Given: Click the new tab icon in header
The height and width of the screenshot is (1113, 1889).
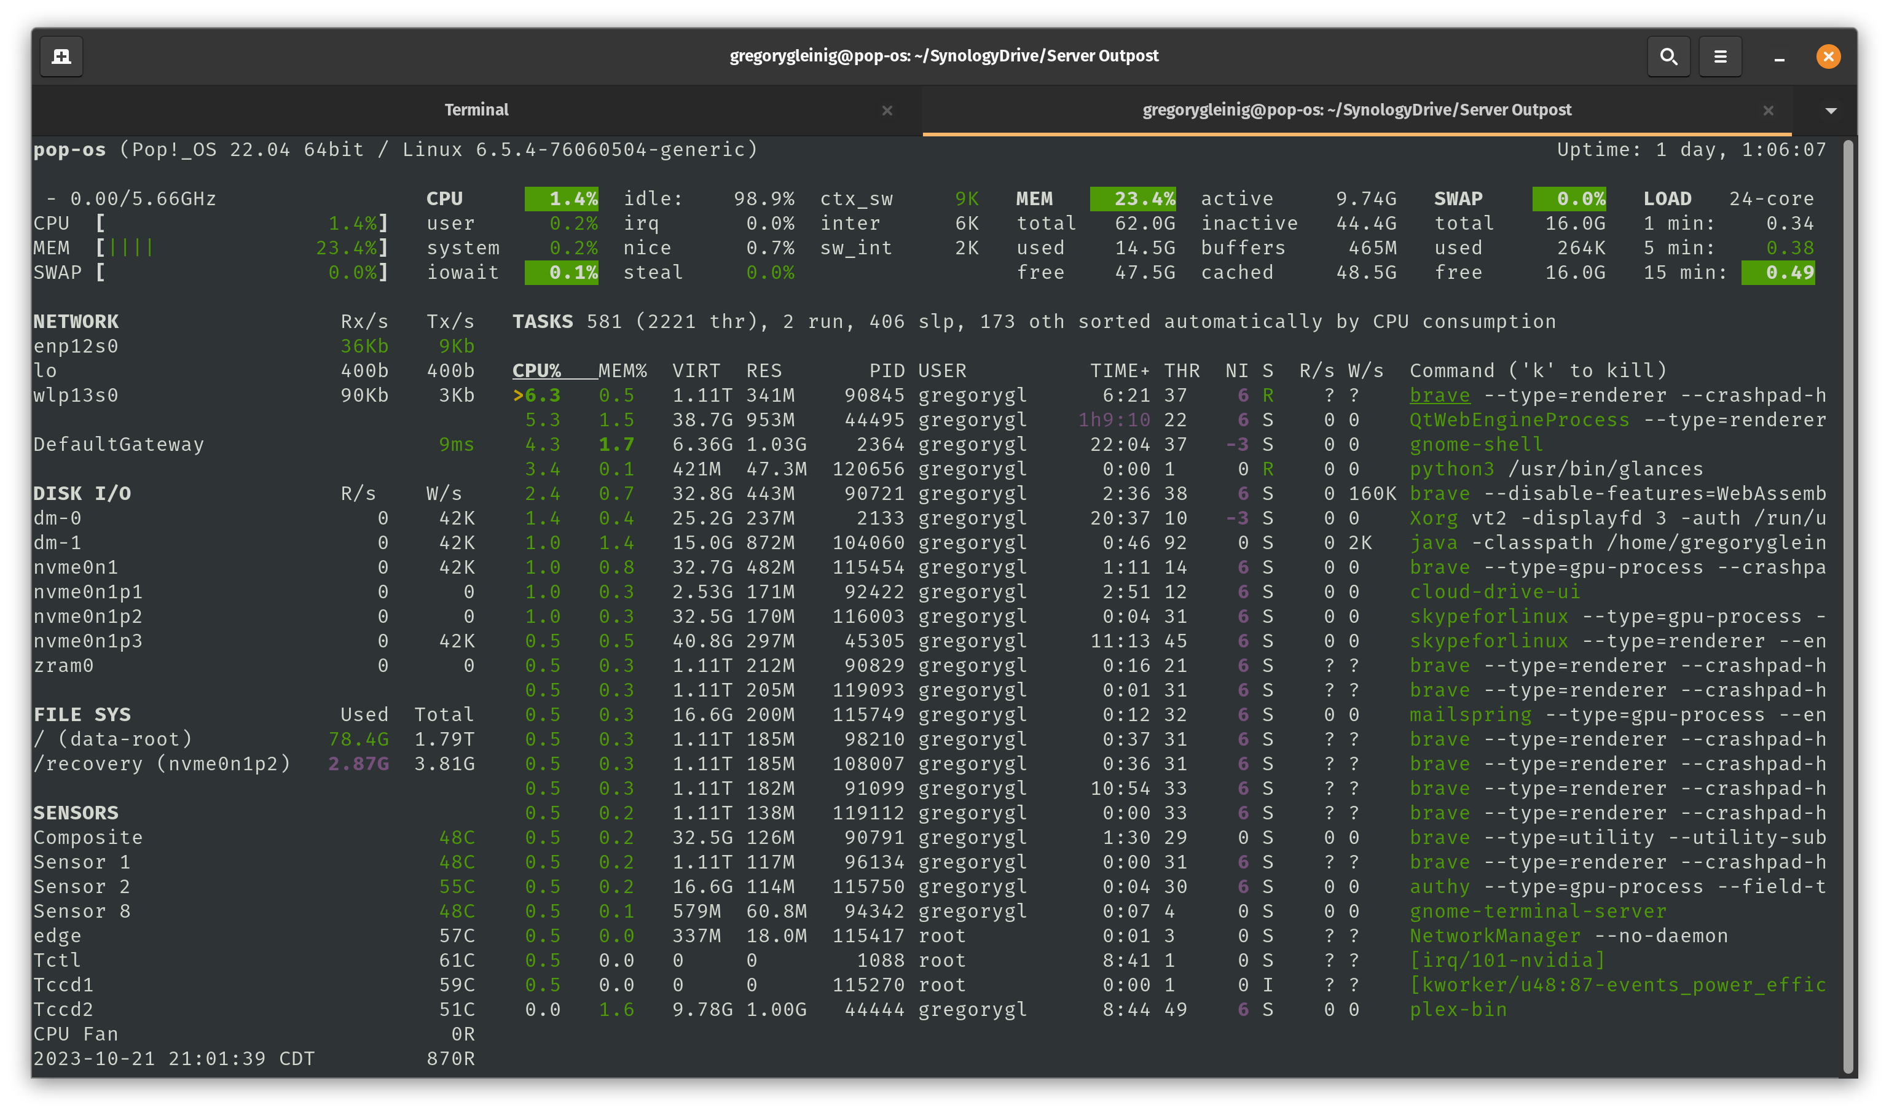Looking at the screenshot, I should [x=61, y=57].
